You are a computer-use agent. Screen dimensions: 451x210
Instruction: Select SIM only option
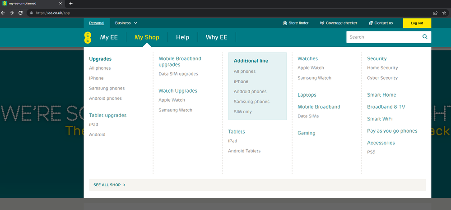point(243,112)
